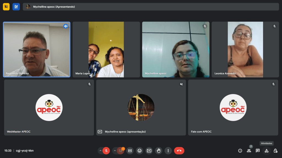
Task: Unmute the microphone button
Action: (x=106, y=151)
